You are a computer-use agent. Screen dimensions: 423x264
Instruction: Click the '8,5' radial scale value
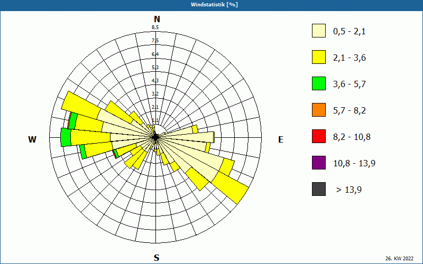(155, 27)
